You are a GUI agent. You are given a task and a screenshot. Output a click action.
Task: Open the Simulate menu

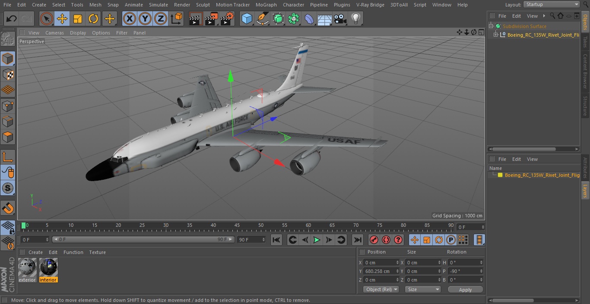tap(159, 5)
